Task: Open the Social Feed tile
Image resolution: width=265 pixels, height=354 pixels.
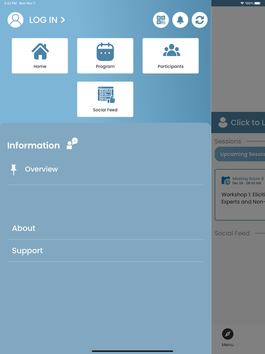Action: point(105,100)
